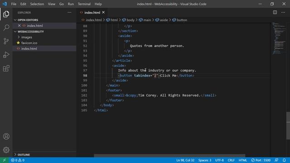Screen dimensions: 290x163
Task: Open the Edit menu
Action: coord(23,4)
